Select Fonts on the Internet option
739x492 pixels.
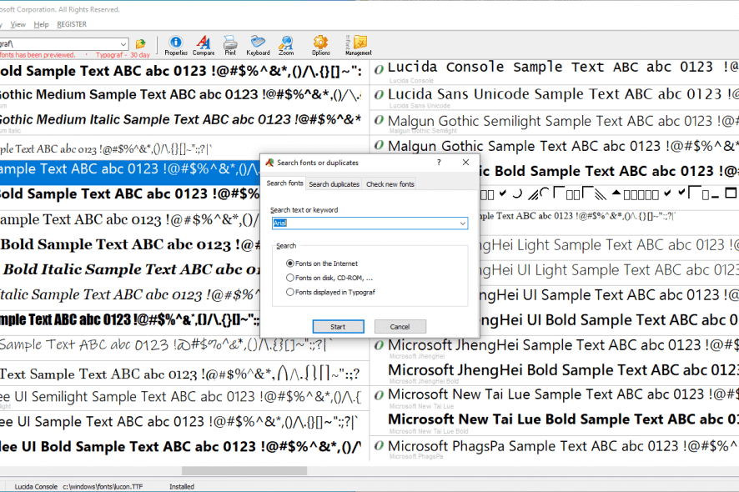click(322, 264)
